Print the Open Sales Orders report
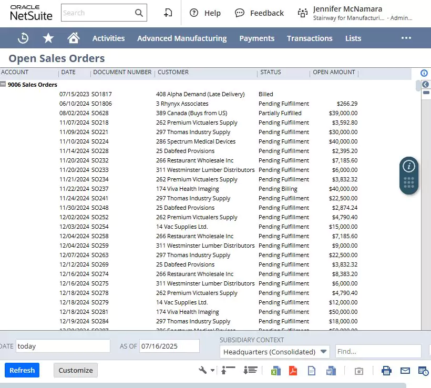This screenshot has width=431, height=388. point(386,370)
